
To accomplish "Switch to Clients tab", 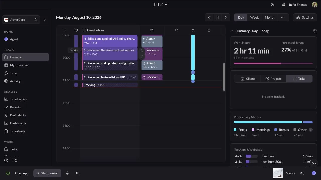I will [248, 79].
